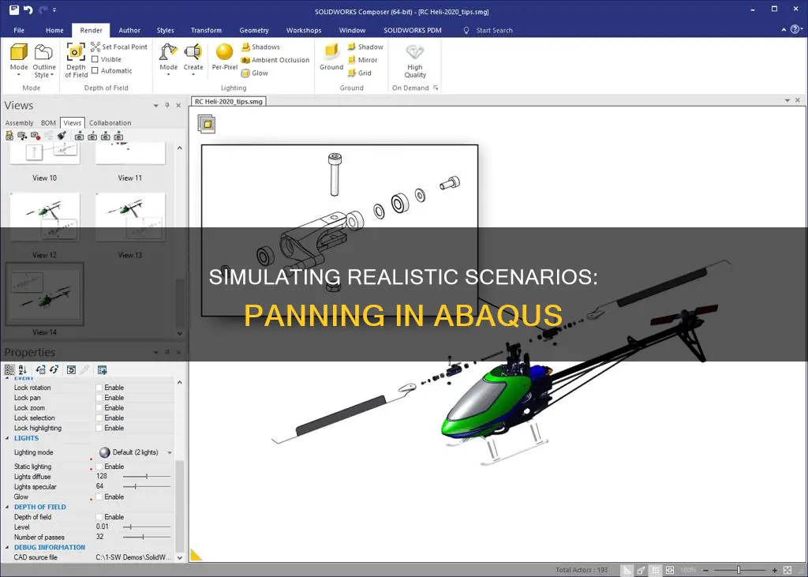Adjust Lights diffuse slider

pos(146,477)
